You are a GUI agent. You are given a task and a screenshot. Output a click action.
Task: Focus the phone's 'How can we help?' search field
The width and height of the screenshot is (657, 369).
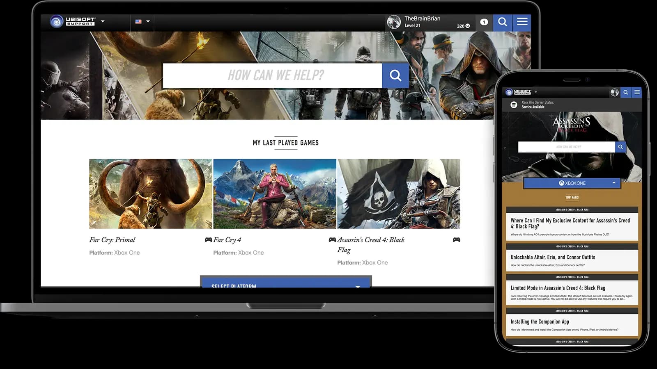pos(567,147)
